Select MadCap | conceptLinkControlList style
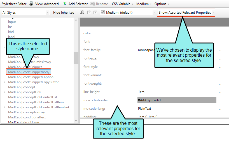The image size is (229, 141). (x=32, y=97)
